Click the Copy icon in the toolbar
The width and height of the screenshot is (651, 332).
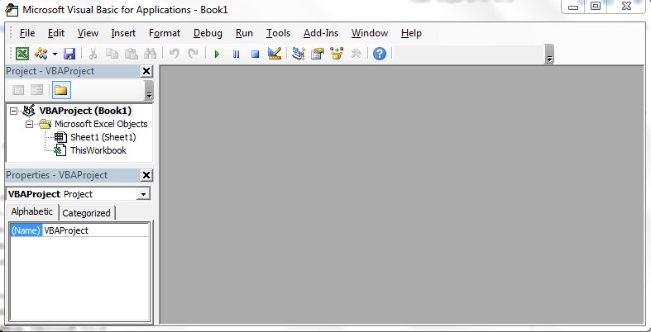point(112,54)
